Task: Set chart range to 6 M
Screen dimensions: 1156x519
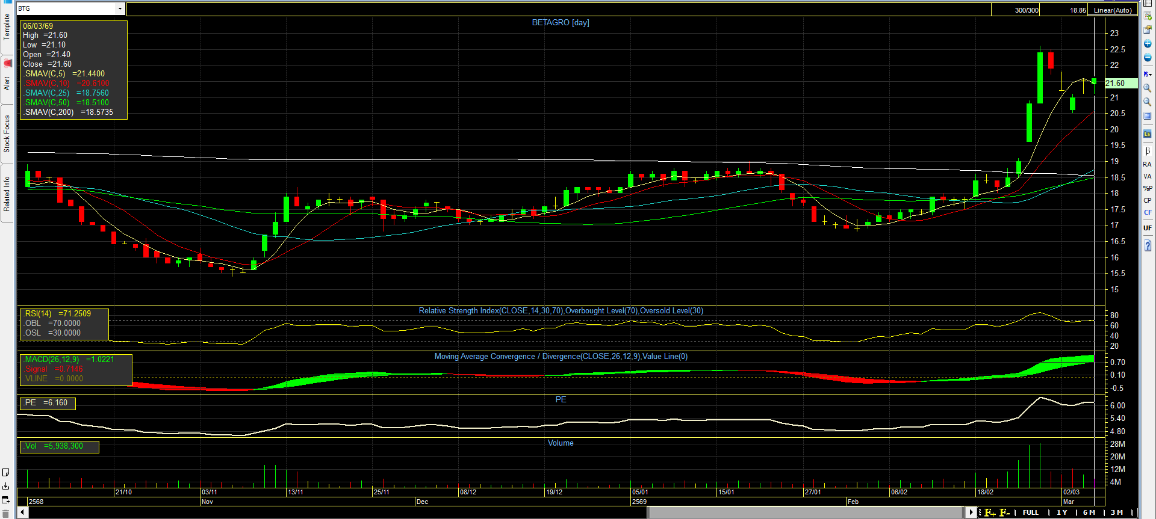Action: (x=1089, y=512)
